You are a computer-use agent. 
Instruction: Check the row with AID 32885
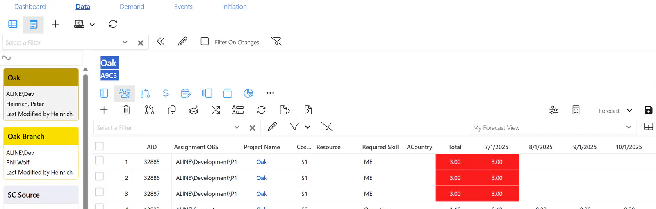99,160
